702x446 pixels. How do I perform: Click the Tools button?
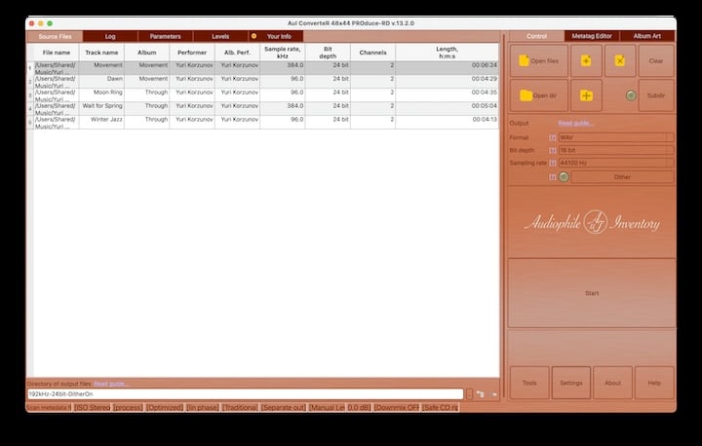coord(529,383)
